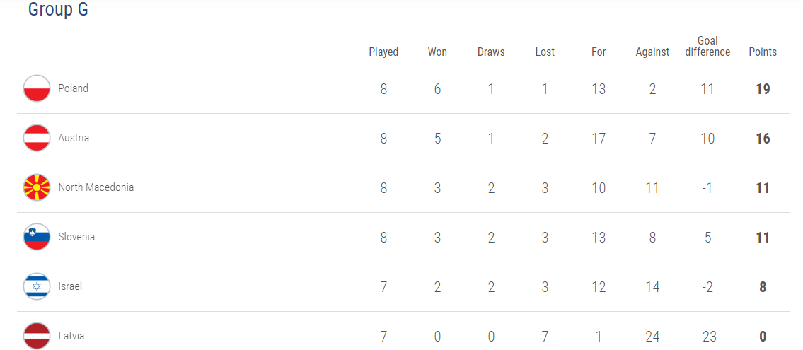This screenshot has height=350, width=803.
Task: Click the Slovenia flag icon
Action: pyautogui.click(x=37, y=237)
